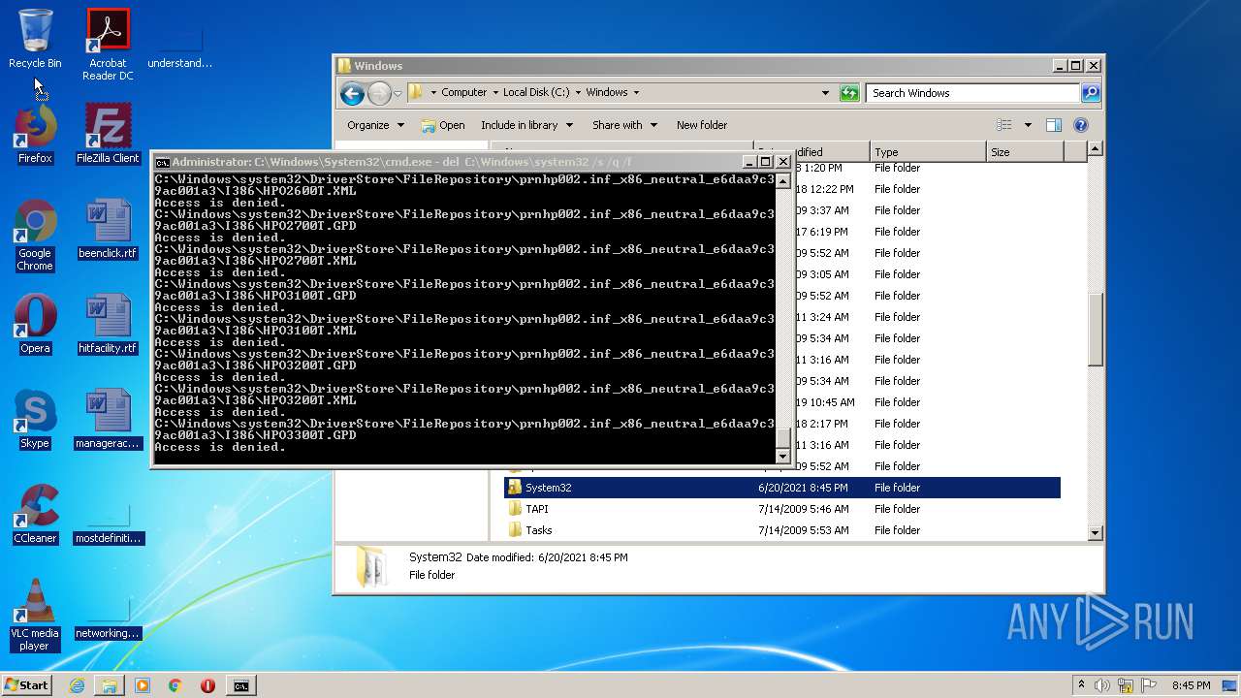Click the Action Center flag tray icon
Viewport: 1241px width, 698px height.
[1149, 685]
